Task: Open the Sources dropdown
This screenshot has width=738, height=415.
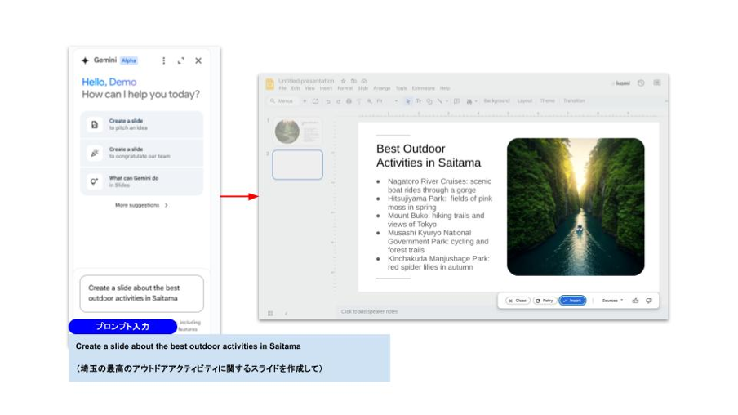Action: tap(612, 301)
